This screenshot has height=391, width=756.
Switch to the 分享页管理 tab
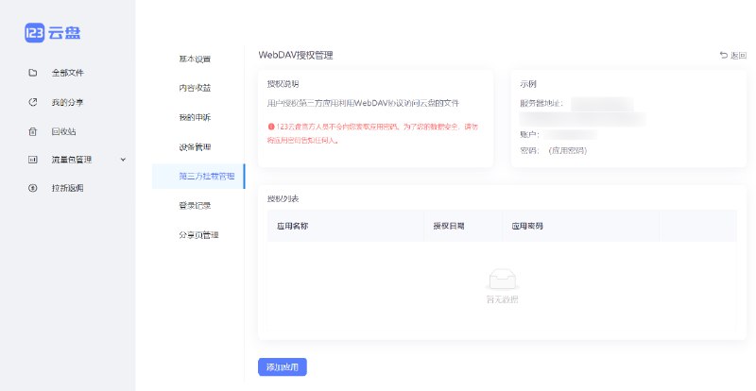[198, 234]
